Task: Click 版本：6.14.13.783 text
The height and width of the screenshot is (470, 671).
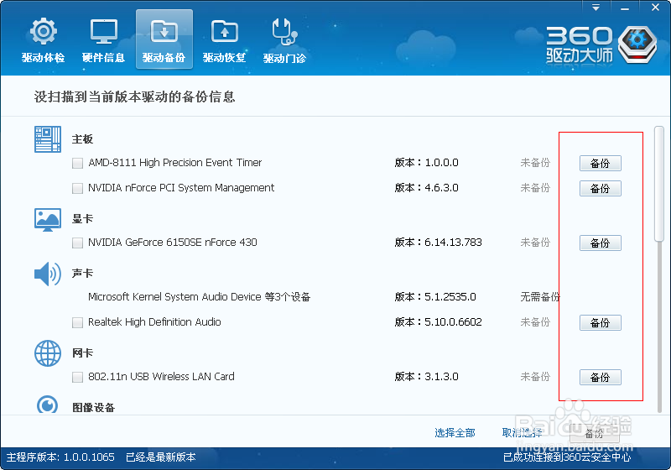Action: (438, 243)
